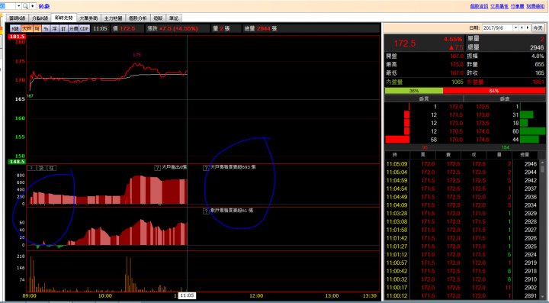The width and height of the screenshot is (549, 303).
Task: Click the 個股波動 link
Action: tap(479, 6)
